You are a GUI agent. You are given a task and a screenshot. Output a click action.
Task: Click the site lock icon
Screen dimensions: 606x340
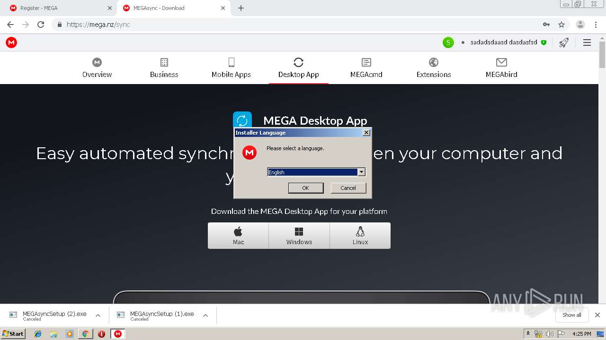pos(59,25)
